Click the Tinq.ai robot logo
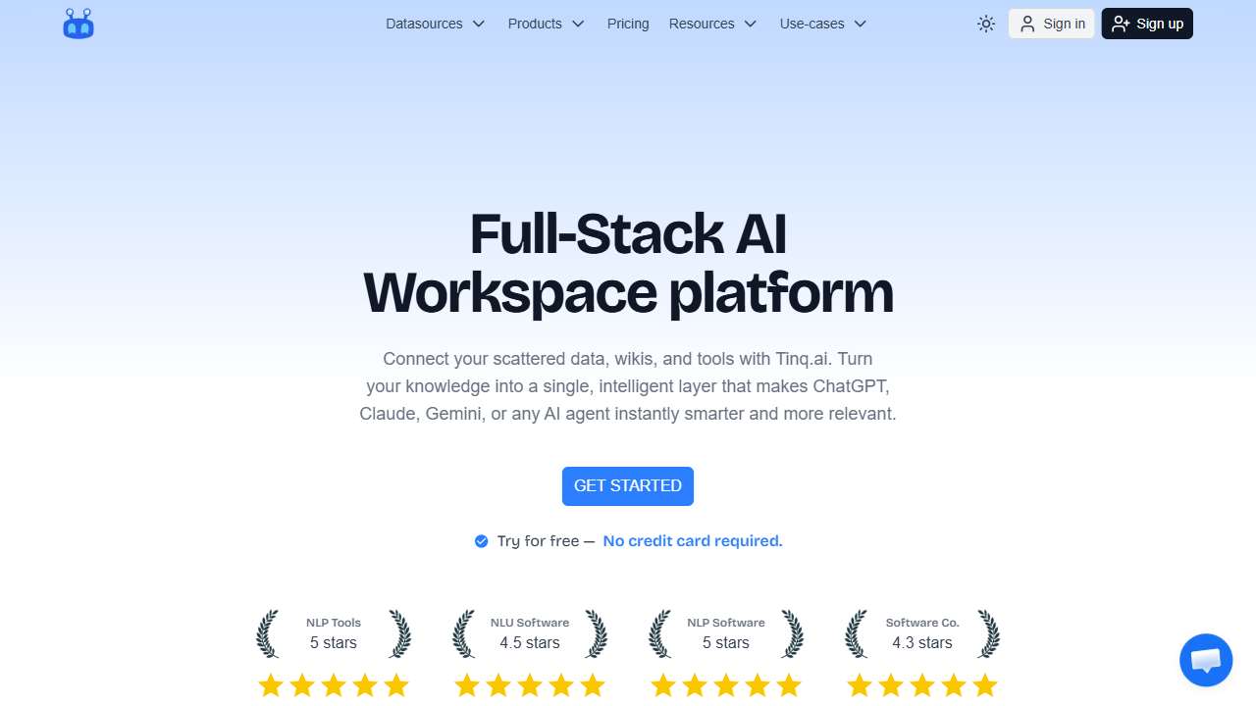 (78, 24)
